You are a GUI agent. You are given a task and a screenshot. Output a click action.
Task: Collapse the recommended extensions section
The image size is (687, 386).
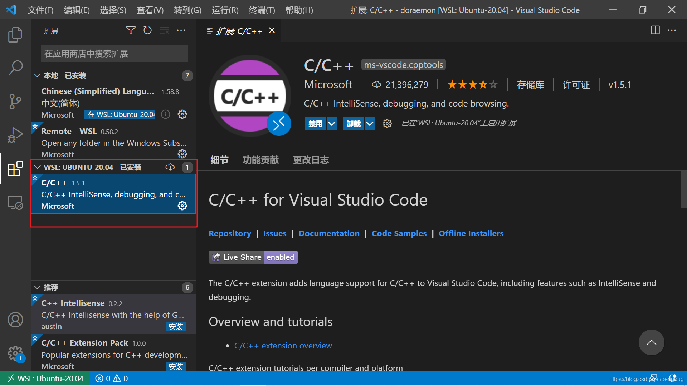(x=37, y=287)
